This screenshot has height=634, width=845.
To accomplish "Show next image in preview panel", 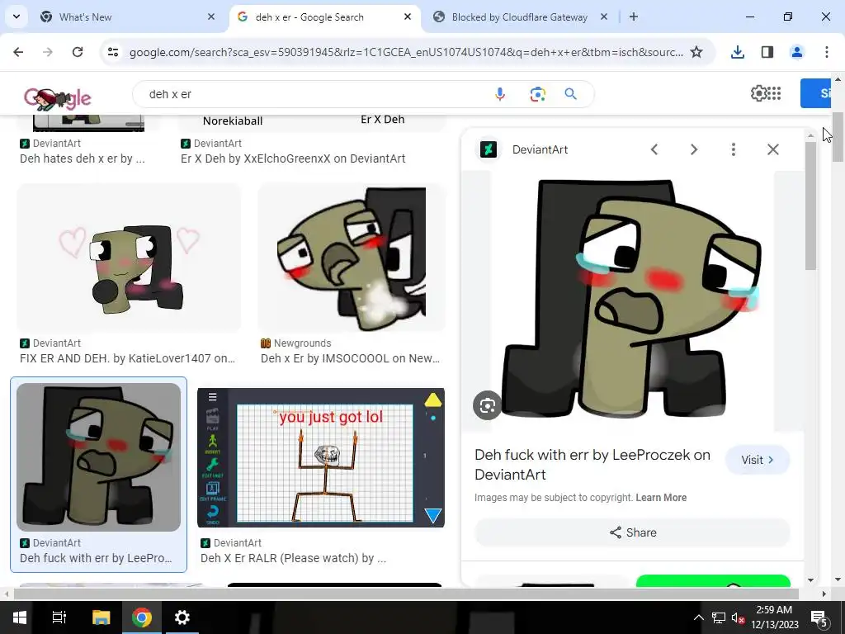I will click(694, 149).
